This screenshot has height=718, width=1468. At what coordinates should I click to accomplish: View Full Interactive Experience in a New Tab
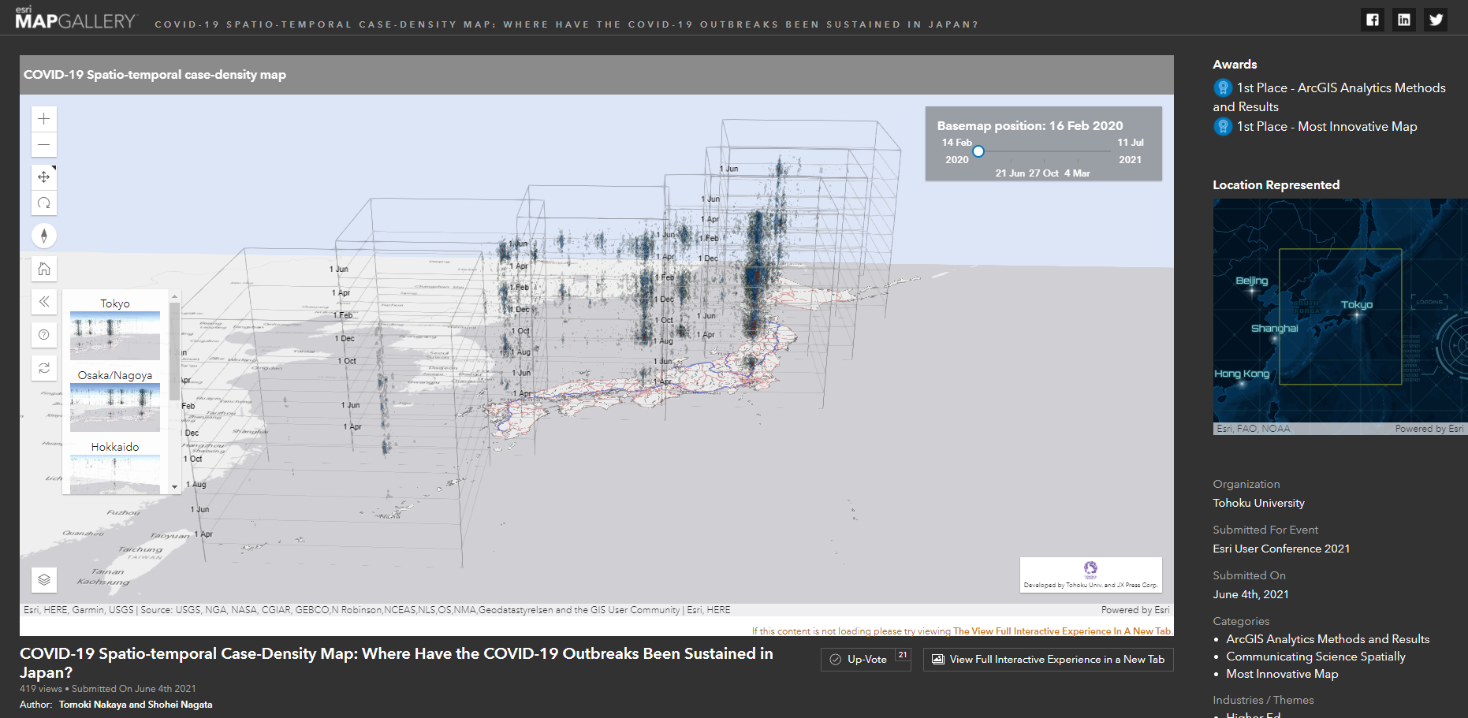[x=1048, y=660]
